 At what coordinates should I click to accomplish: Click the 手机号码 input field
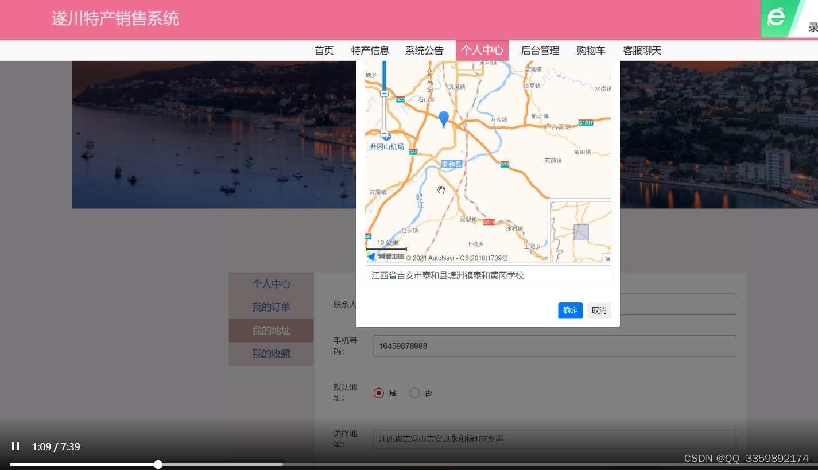coord(555,346)
